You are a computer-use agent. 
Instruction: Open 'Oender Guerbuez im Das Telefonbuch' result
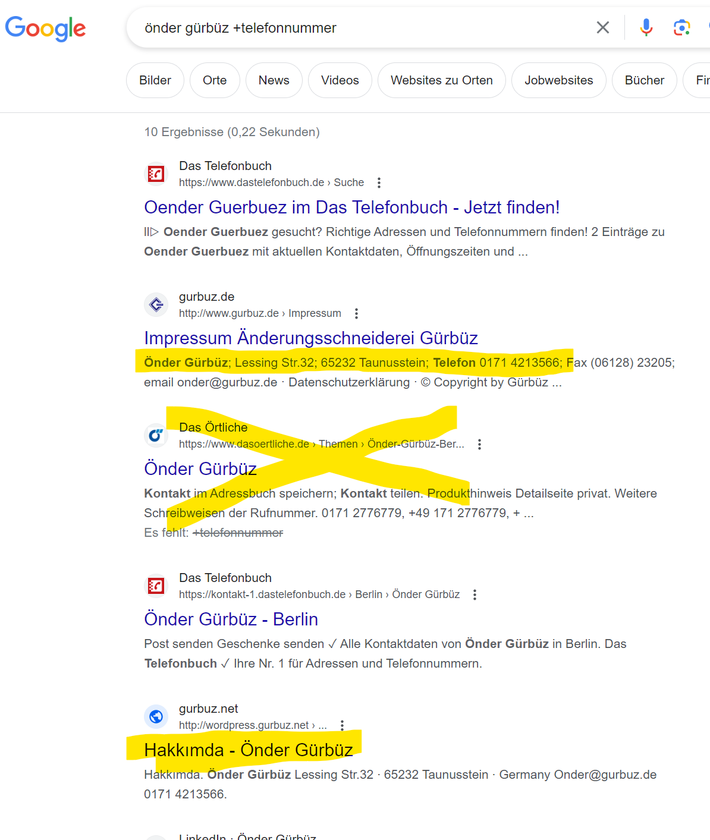click(x=352, y=207)
